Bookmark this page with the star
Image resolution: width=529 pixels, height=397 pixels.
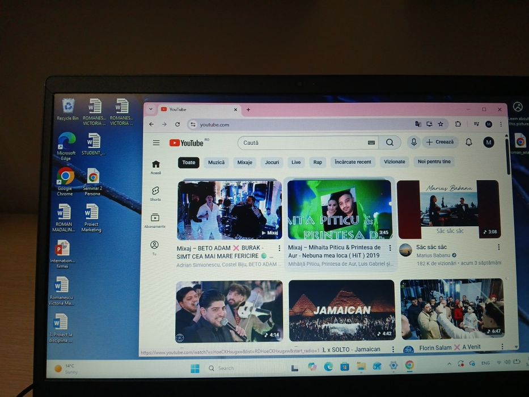click(x=441, y=124)
